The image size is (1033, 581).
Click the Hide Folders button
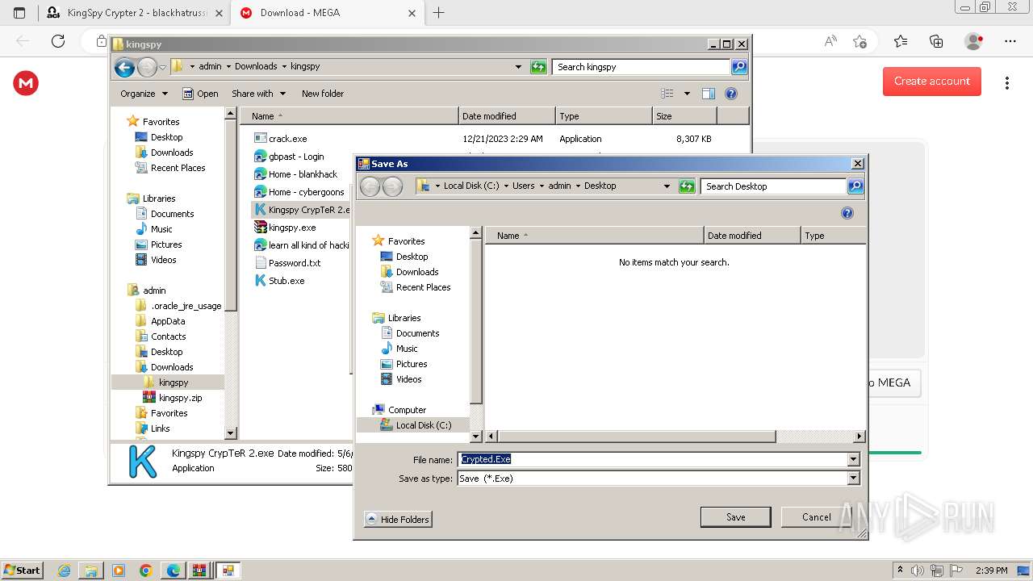click(398, 519)
